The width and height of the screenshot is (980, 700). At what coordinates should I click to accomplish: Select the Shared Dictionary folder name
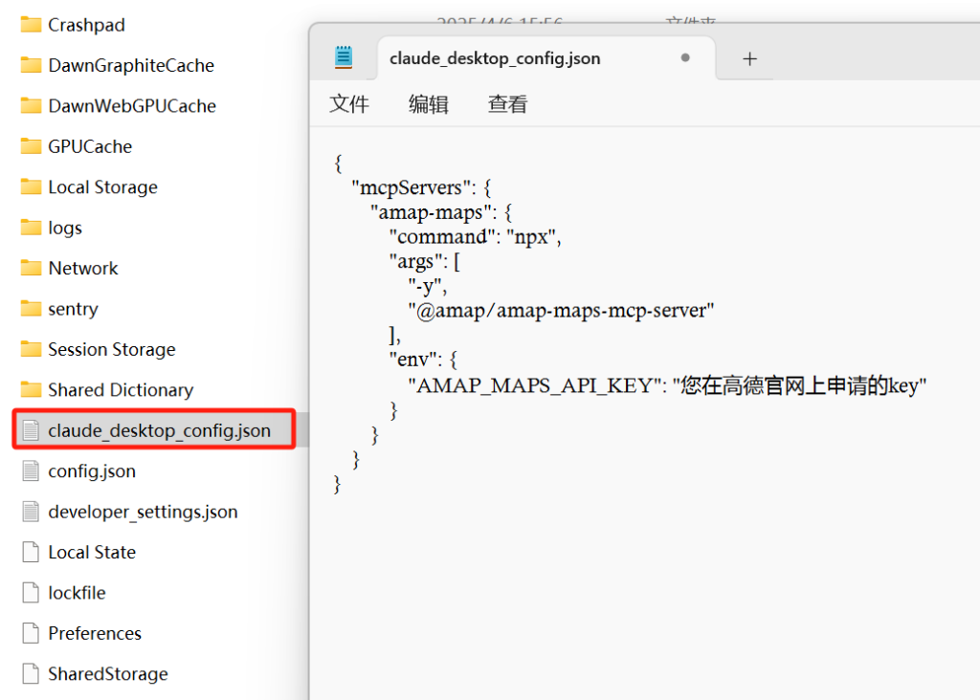(121, 390)
